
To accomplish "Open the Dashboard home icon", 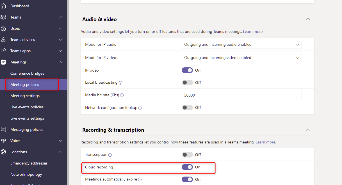I will (x=4, y=6).
